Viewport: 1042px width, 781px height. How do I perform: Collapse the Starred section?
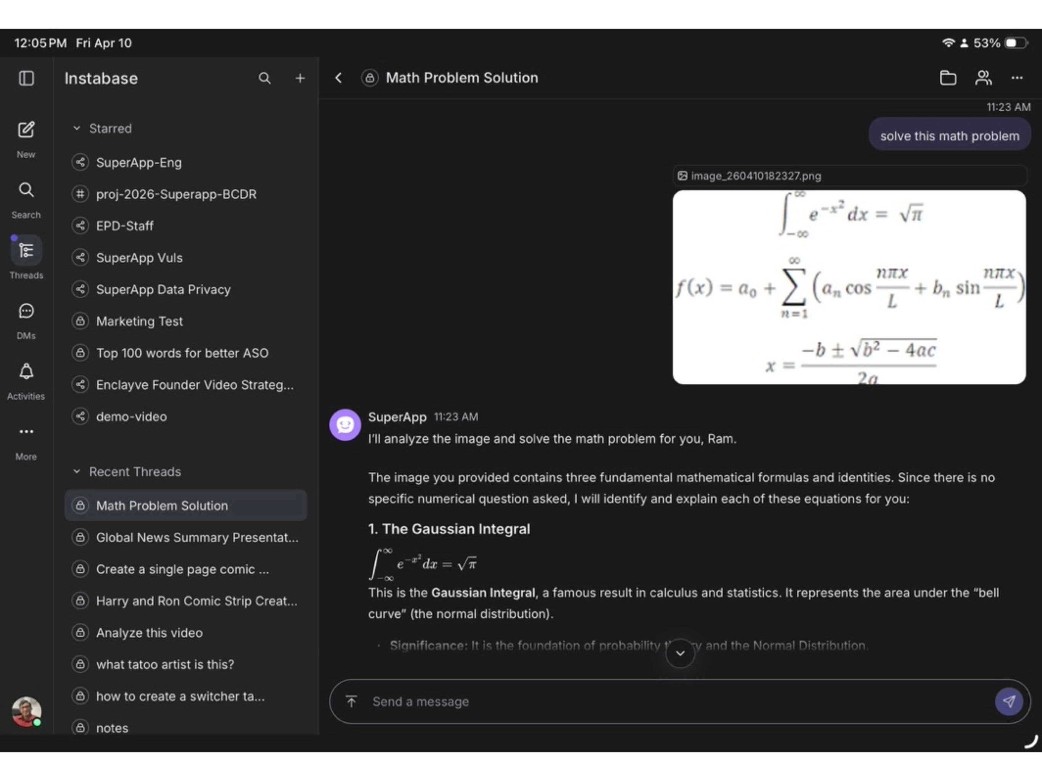click(x=77, y=128)
